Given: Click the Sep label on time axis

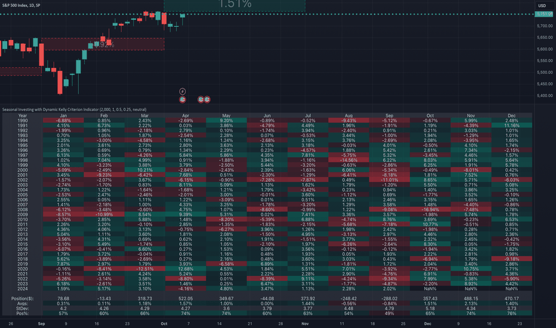Looking at the screenshot, I should point(42,324).
